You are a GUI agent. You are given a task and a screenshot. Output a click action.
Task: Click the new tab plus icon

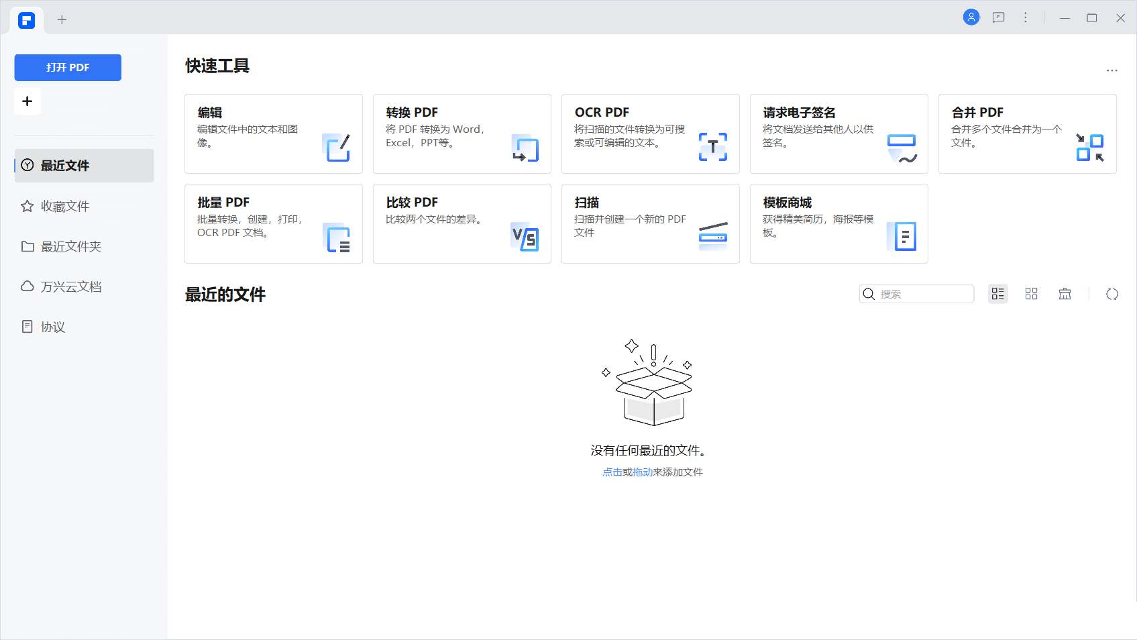pyautogui.click(x=62, y=19)
